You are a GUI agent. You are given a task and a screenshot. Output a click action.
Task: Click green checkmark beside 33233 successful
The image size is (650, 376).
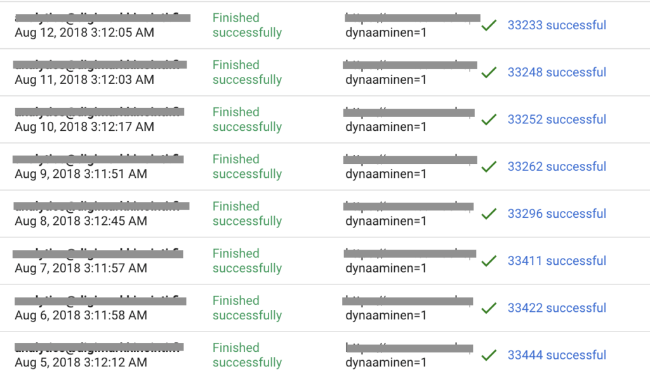point(489,26)
